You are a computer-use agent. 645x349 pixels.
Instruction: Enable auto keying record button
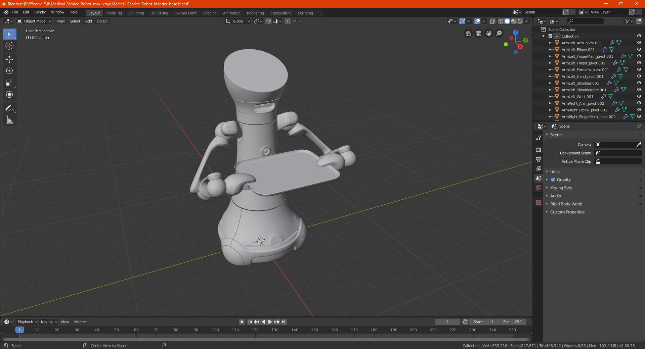(x=242, y=322)
